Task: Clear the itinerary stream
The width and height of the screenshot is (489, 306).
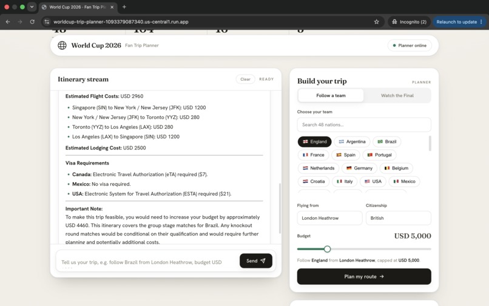Action: point(245,80)
